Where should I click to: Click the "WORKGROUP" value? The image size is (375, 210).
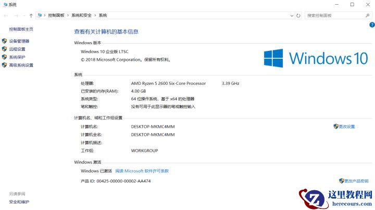click(144, 151)
